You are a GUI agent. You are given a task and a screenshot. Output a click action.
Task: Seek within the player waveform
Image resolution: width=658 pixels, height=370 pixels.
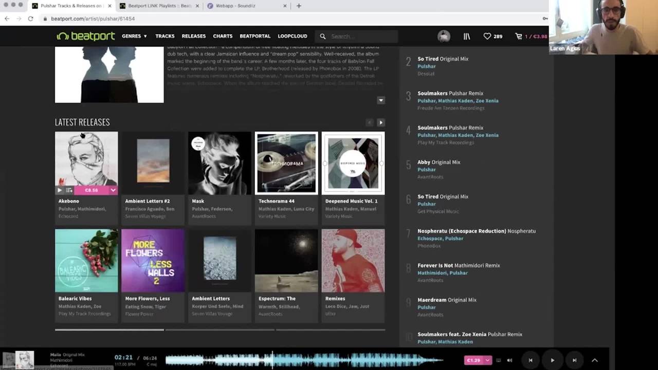pos(304,360)
